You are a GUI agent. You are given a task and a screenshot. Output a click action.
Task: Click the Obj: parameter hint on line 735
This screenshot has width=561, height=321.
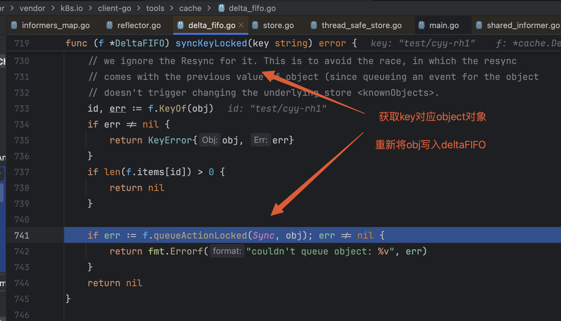210,140
